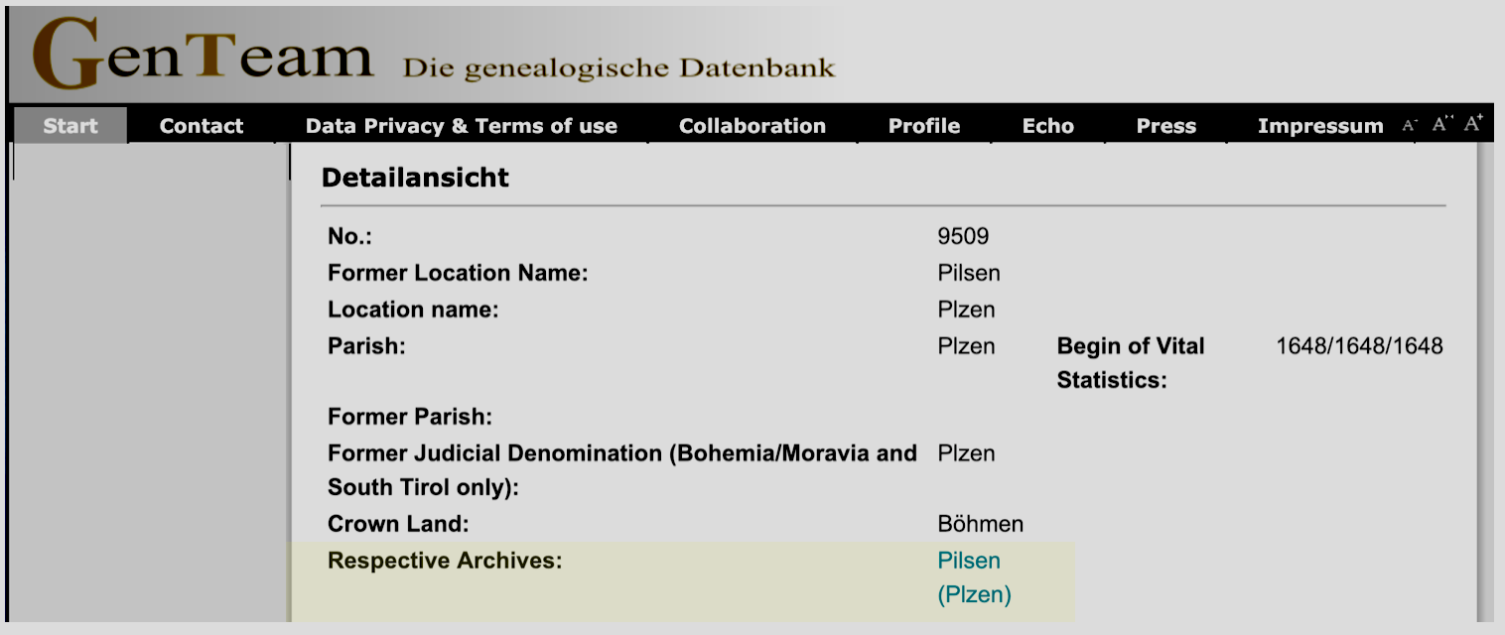Navigate to the Echo page
This screenshot has height=635, width=1505.
(1048, 126)
